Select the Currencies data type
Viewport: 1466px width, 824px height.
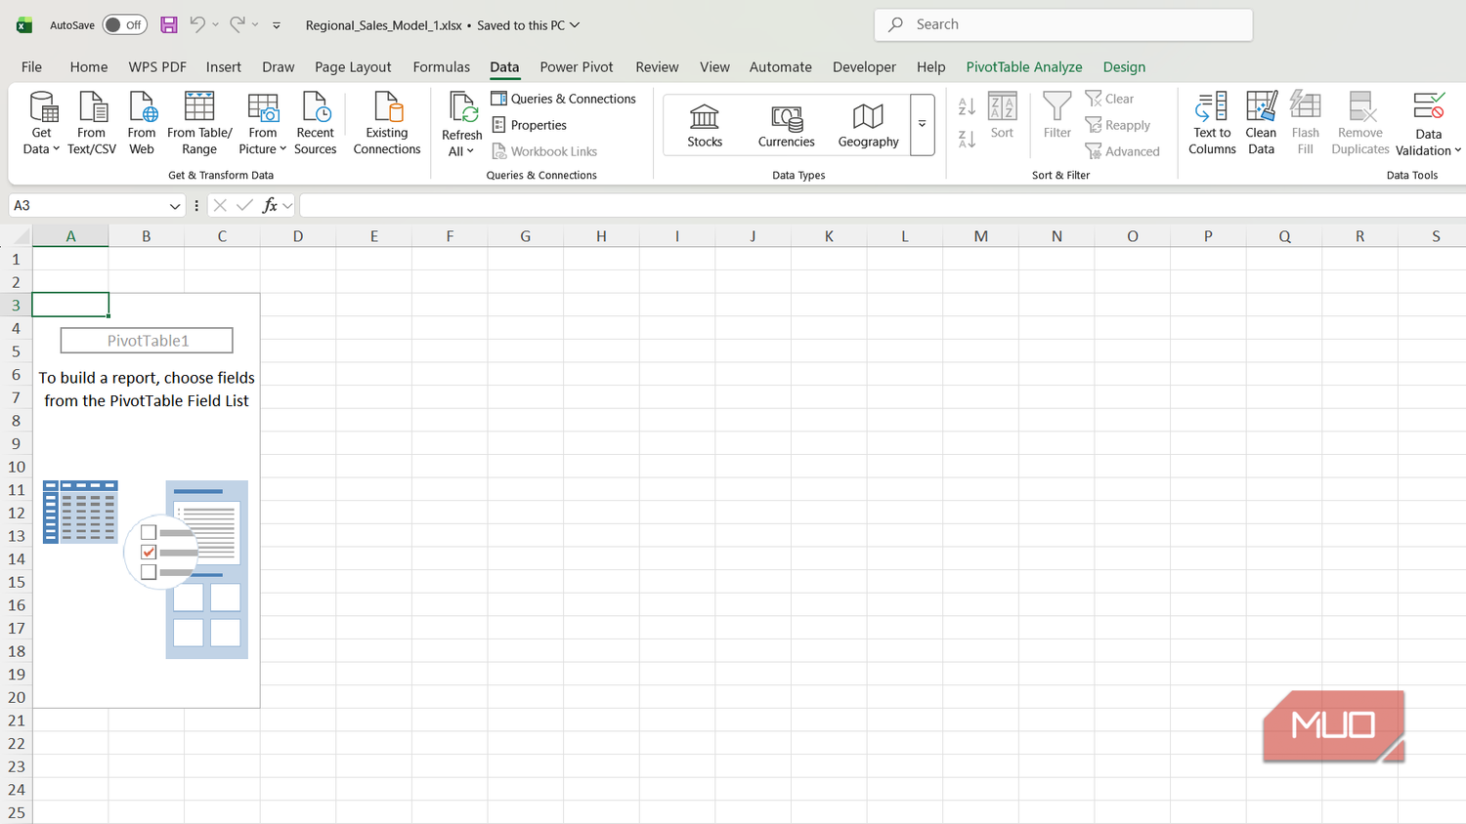787,125
